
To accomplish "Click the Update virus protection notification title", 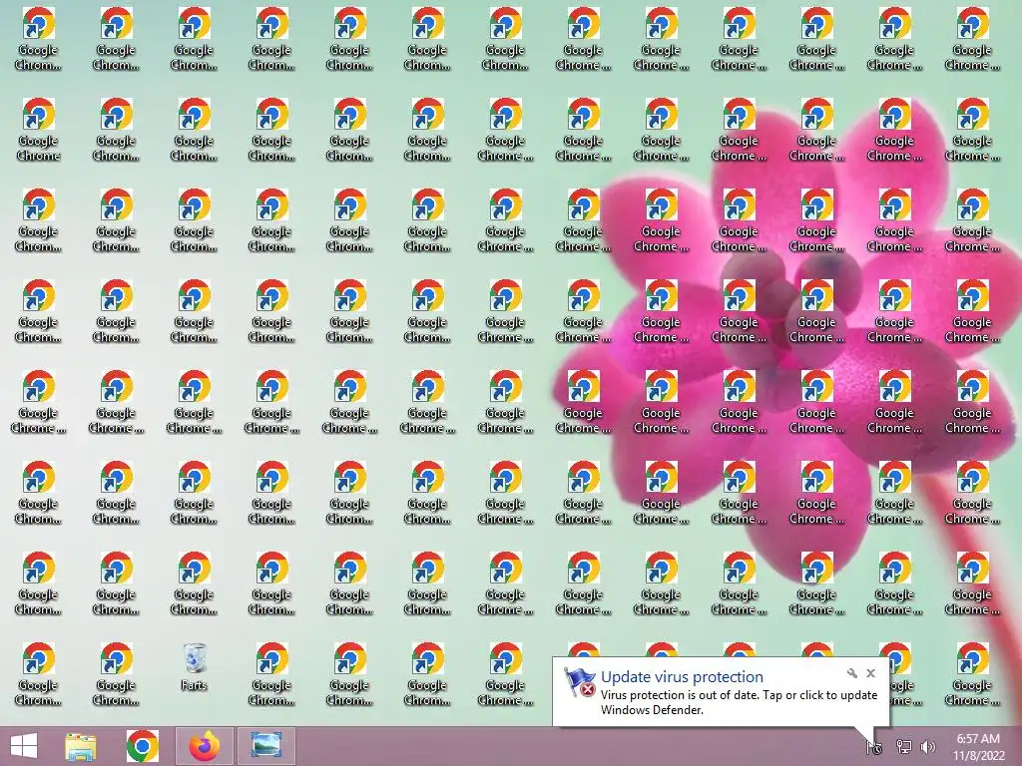I will pos(682,677).
